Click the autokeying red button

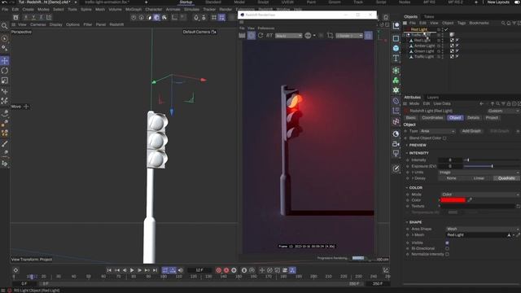click(226, 270)
